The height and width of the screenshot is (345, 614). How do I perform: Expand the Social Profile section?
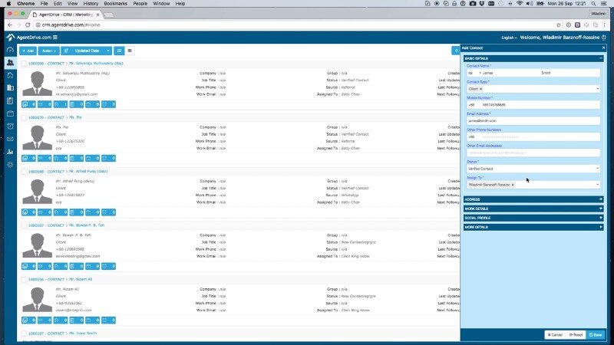coord(533,218)
